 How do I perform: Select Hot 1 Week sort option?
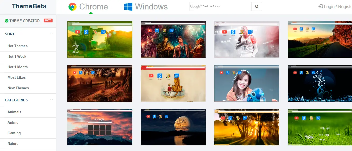point(17,56)
